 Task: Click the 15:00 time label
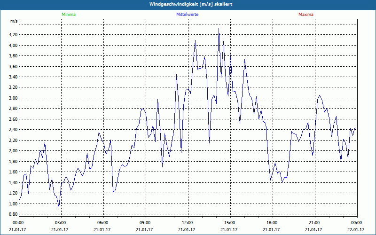tap(230, 223)
